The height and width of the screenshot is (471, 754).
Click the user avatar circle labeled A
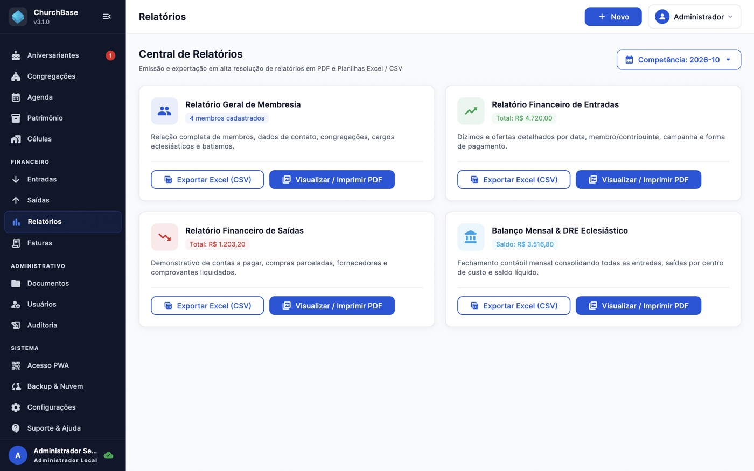pos(18,455)
